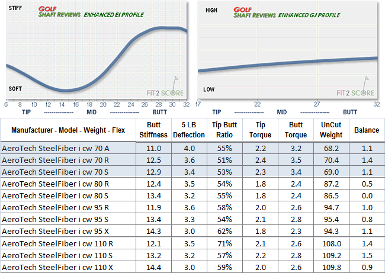
Task: Select the UnCut Weight column header
Action: tap(331, 130)
